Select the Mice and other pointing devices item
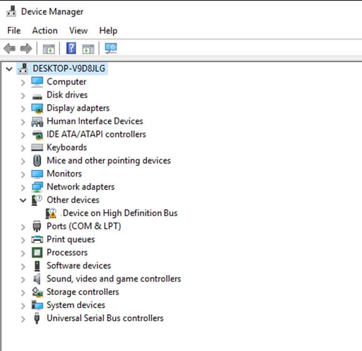Screen dimensions: 362x351 (x=108, y=160)
